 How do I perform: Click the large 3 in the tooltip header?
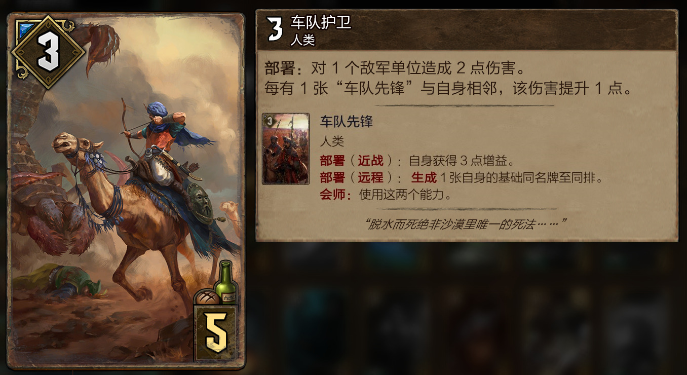[275, 30]
